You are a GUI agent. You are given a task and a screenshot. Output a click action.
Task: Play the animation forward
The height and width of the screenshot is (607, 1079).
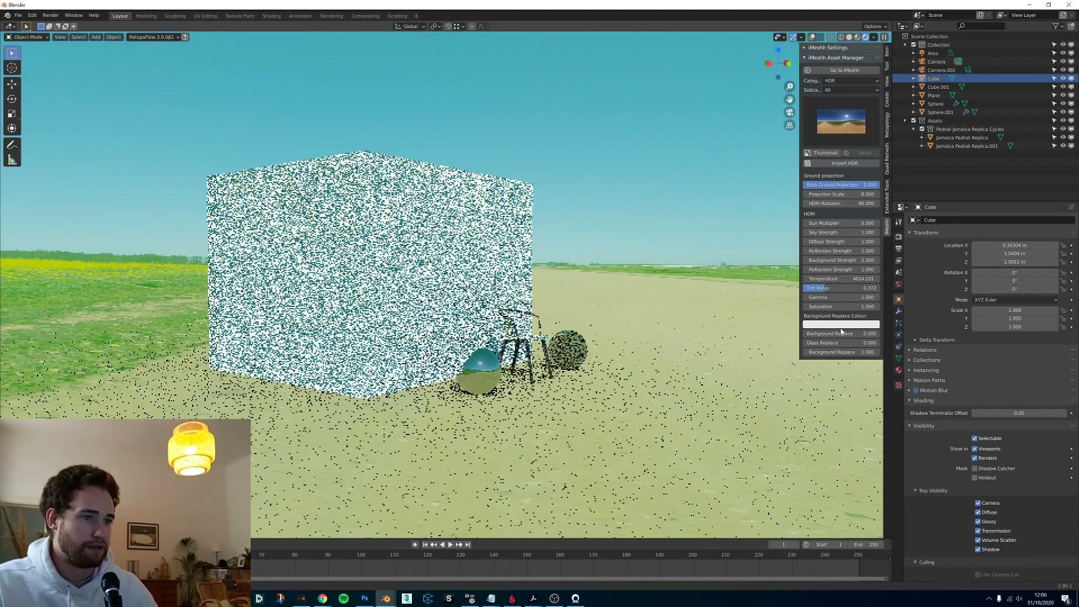(450, 545)
